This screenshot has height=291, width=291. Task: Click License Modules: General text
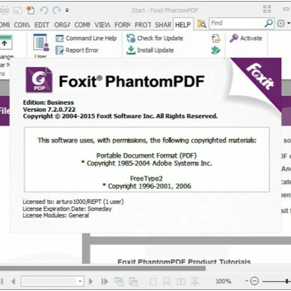pos(56,215)
